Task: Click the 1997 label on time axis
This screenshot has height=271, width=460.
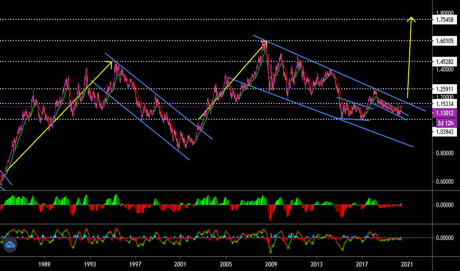Action: [x=135, y=264]
